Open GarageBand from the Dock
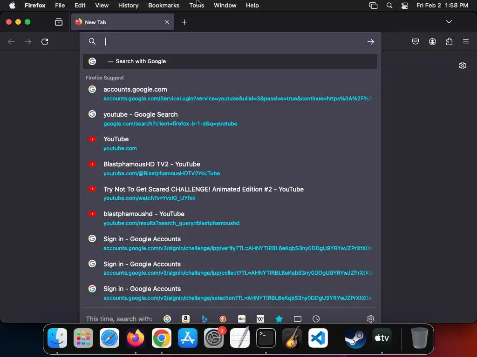477x357 pixels. [292, 337]
